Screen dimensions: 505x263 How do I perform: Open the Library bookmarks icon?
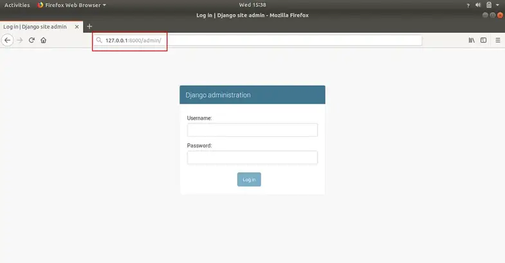click(472, 41)
